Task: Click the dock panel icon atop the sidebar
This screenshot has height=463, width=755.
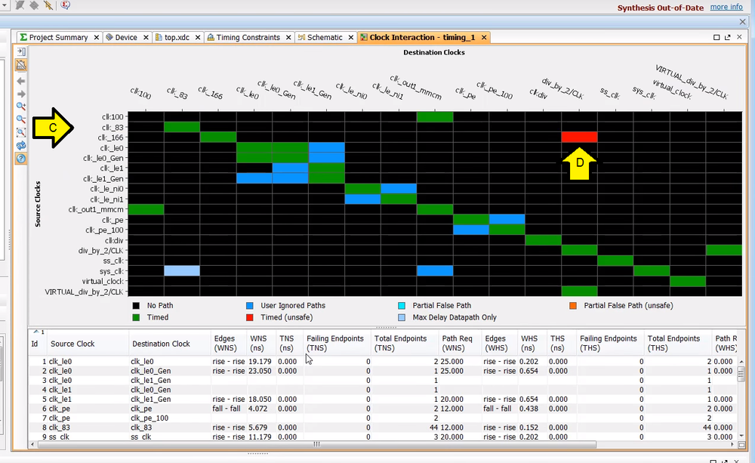Action: 20,51
